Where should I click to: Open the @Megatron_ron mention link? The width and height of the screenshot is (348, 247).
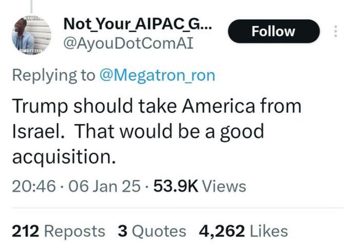pyautogui.click(x=157, y=75)
